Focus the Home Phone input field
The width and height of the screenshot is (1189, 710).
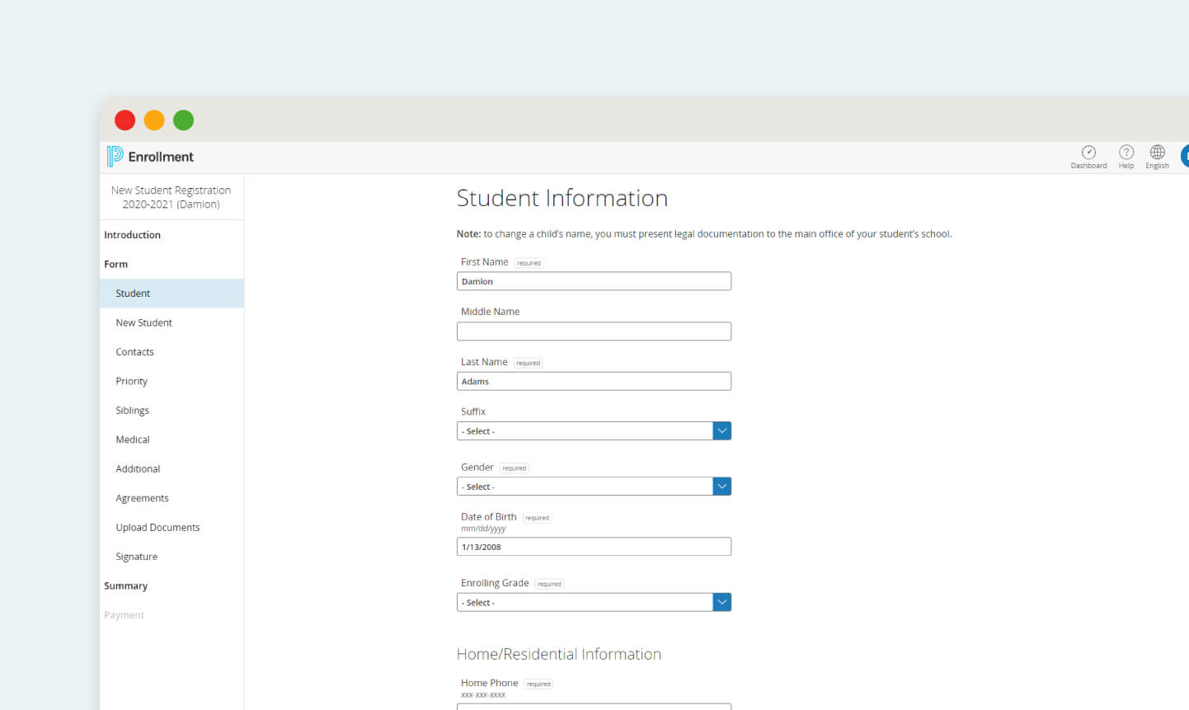click(x=594, y=708)
